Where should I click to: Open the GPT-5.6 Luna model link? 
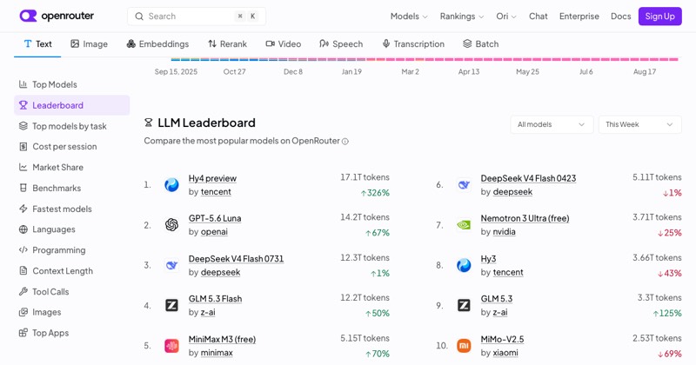tap(215, 218)
